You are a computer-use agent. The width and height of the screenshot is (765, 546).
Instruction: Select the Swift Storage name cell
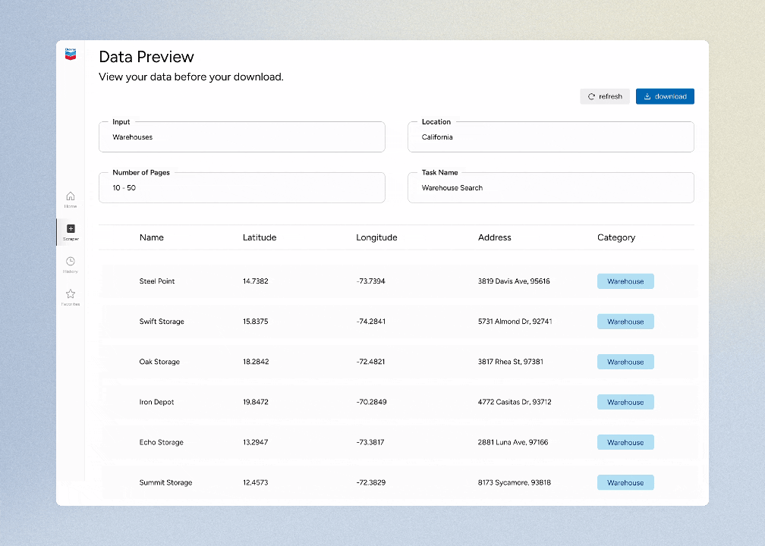pos(162,322)
